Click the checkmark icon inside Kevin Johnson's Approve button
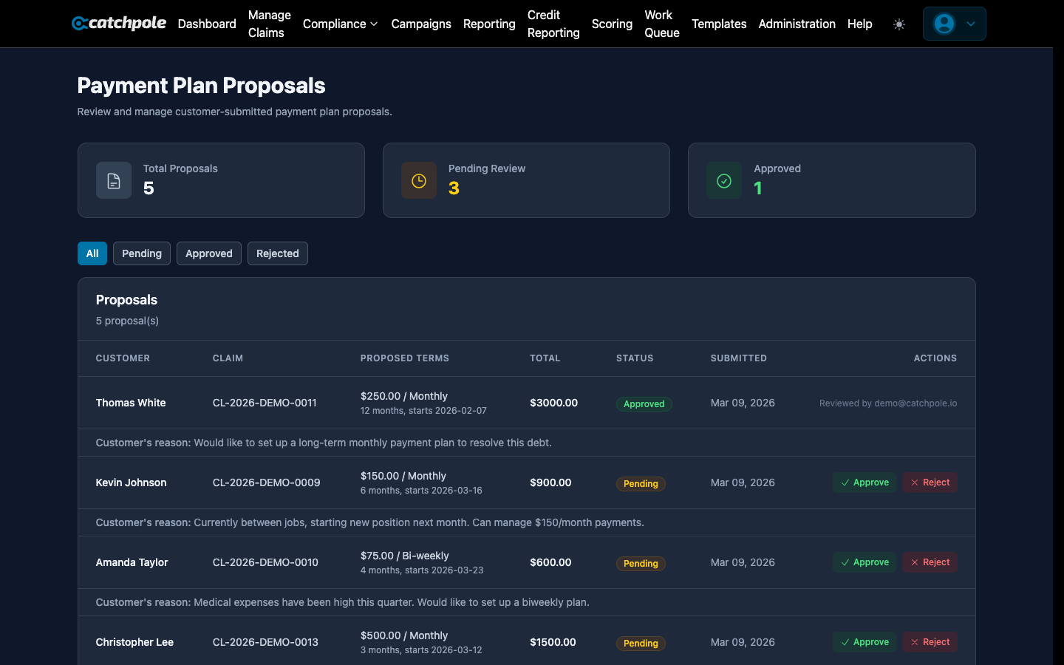1064x665 pixels. (x=847, y=482)
